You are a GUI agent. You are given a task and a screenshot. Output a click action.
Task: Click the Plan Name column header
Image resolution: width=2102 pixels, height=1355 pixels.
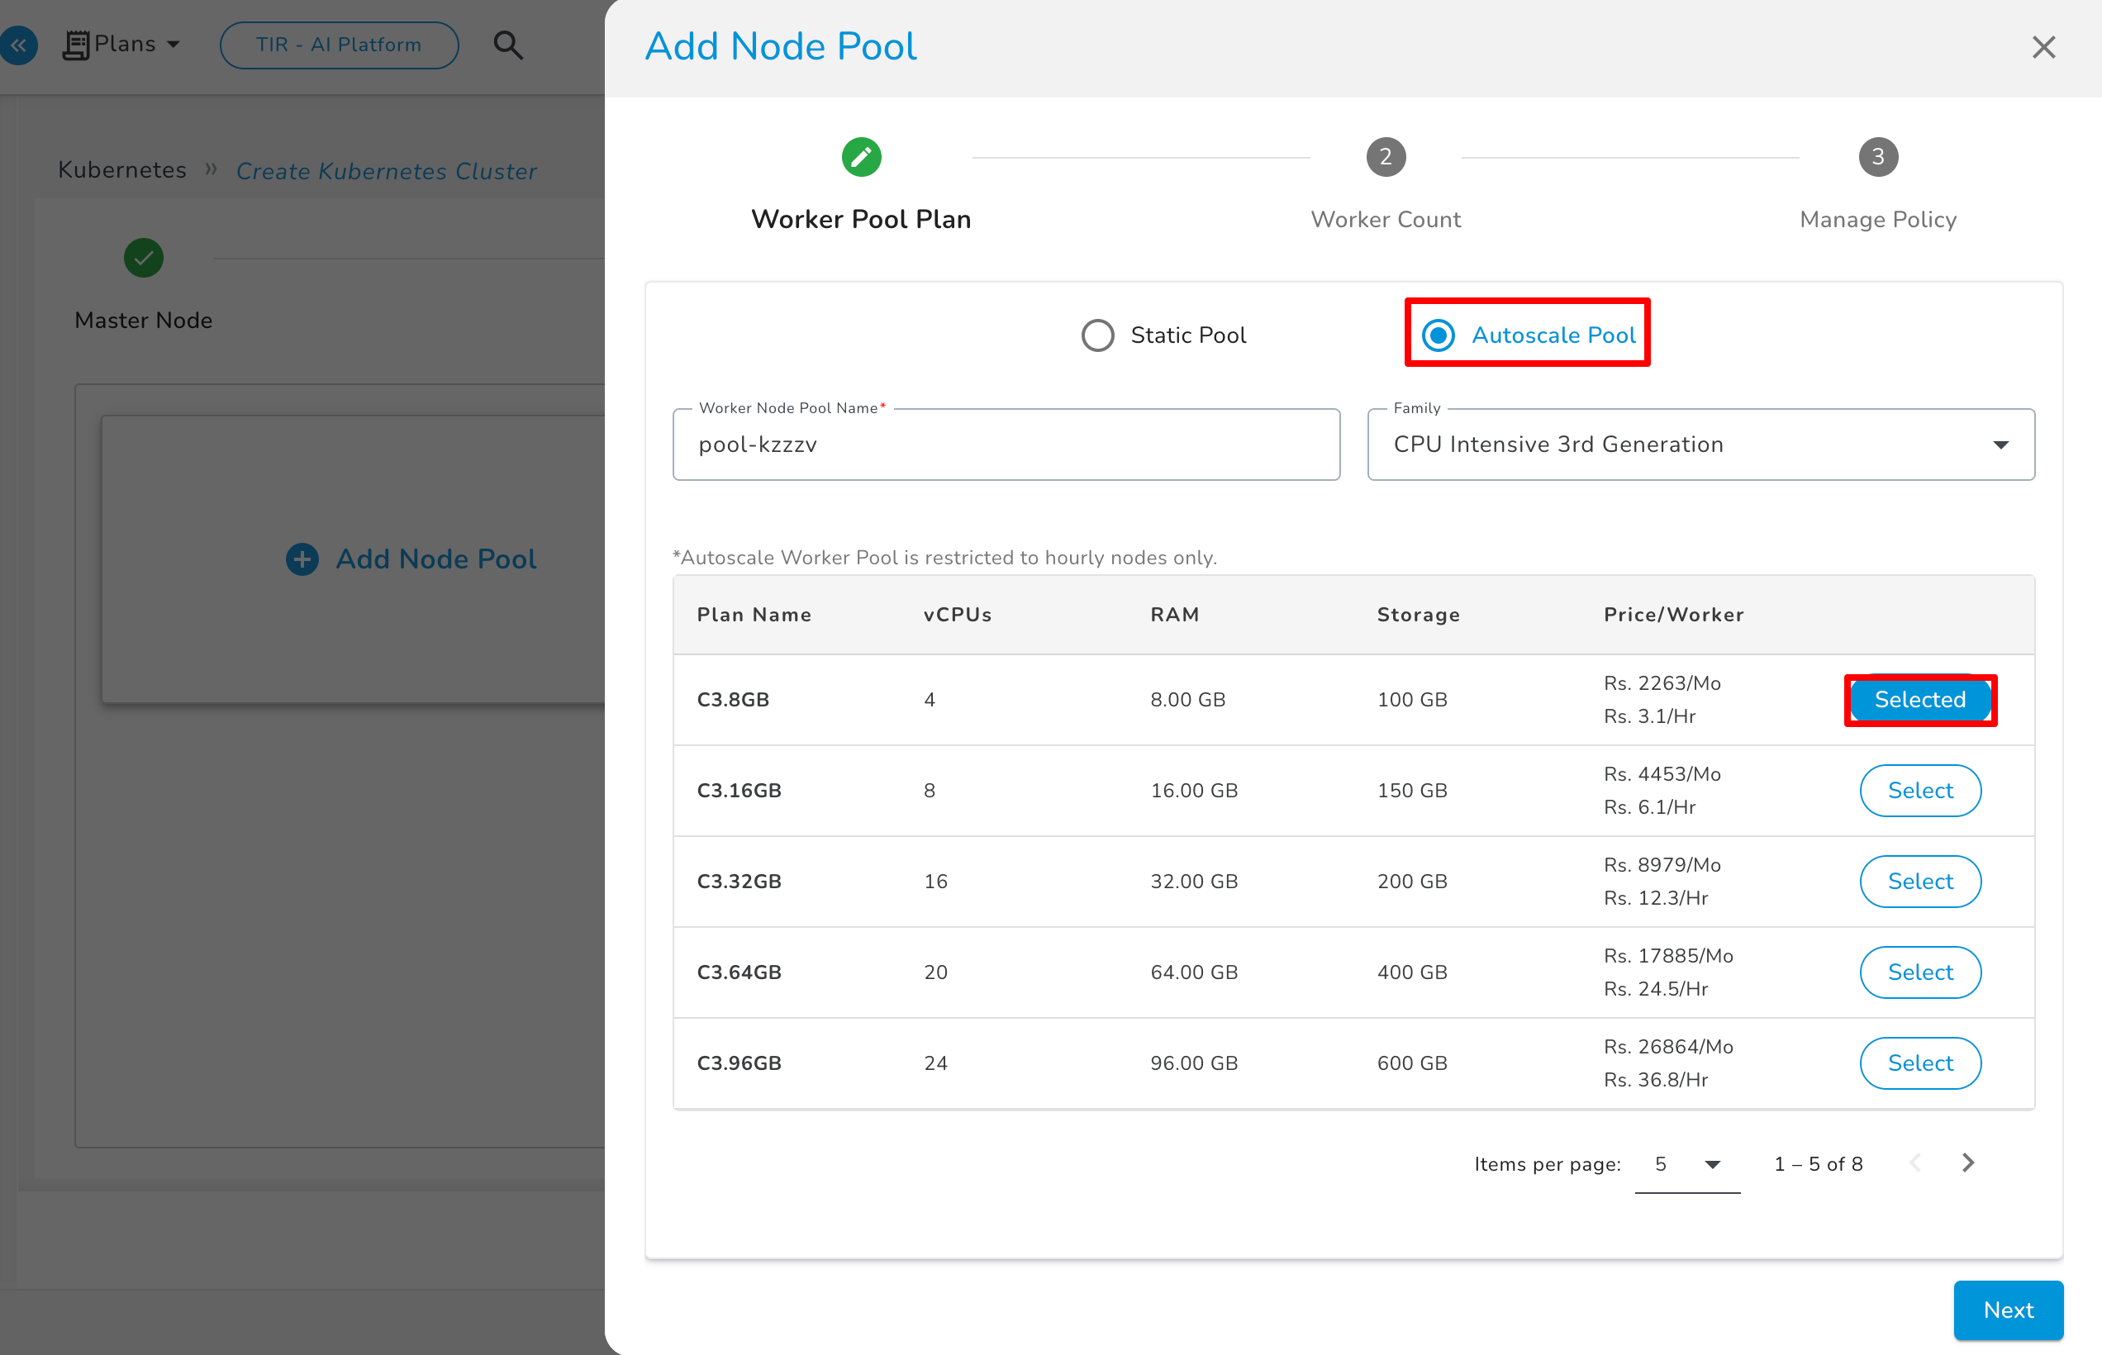(x=754, y=614)
